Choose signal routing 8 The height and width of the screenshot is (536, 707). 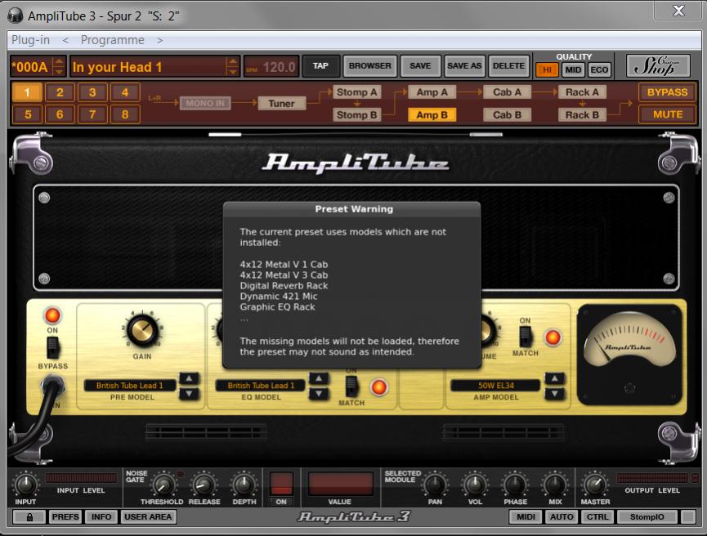[125, 114]
